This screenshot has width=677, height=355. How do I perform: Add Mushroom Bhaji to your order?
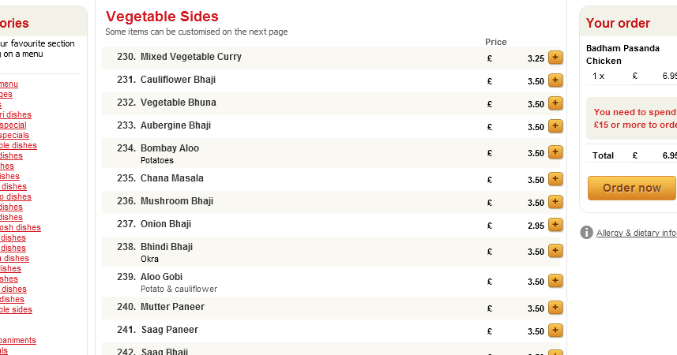click(x=555, y=202)
